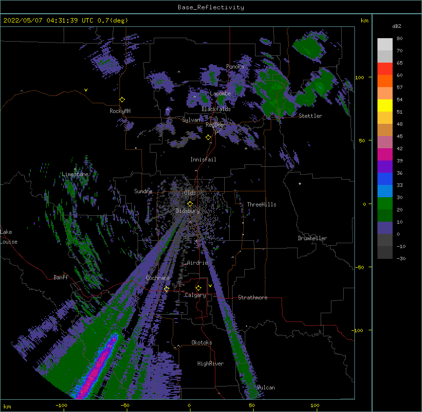Click the Calgary city label
The height and width of the screenshot is (412, 422).
195,295
